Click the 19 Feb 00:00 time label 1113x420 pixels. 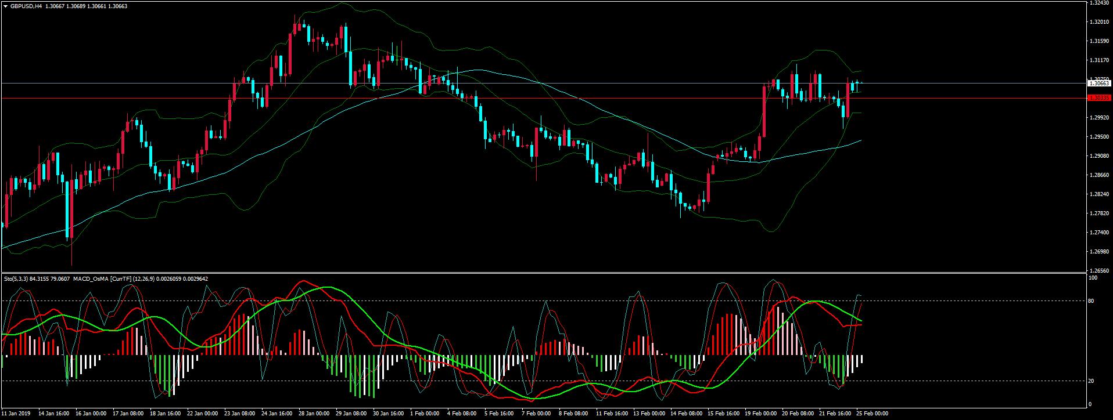761,414
